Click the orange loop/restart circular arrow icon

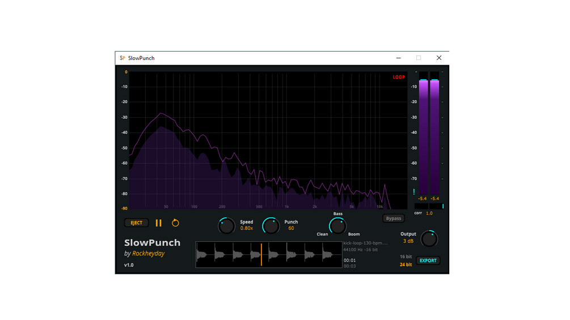point(175,223)
